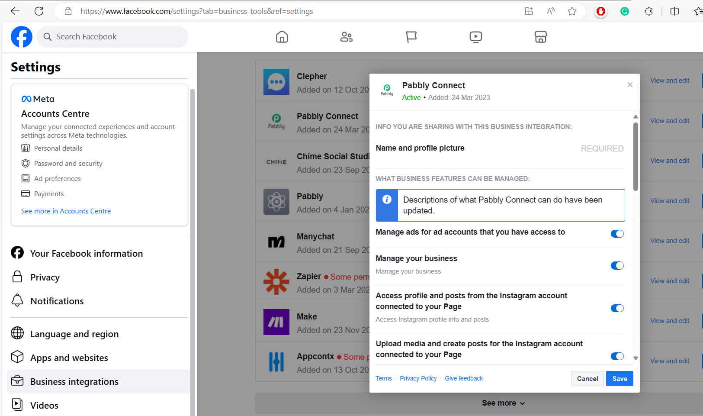
Task: Open Ad preferences in Accounts Centre
Action: coord(51,179)
